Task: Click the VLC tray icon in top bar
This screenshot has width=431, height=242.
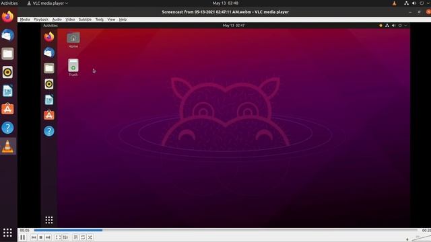Action: tap(394, 3)
